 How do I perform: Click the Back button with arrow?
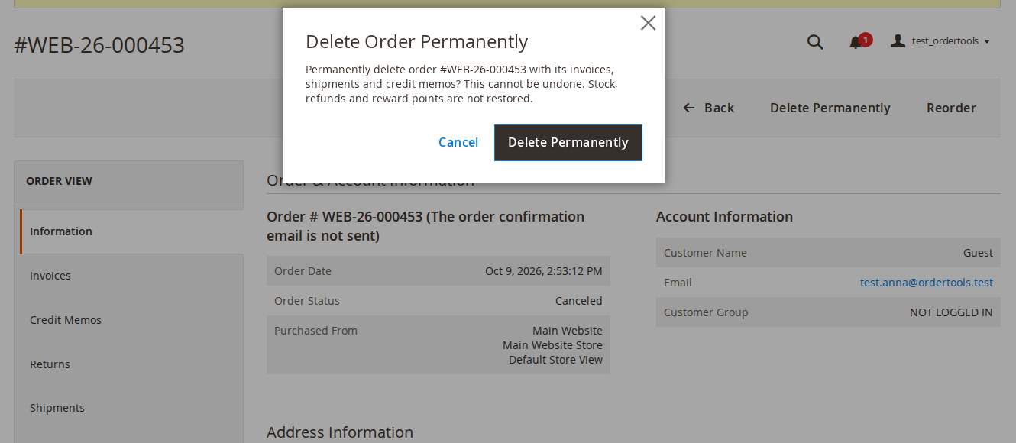[708, 108]
